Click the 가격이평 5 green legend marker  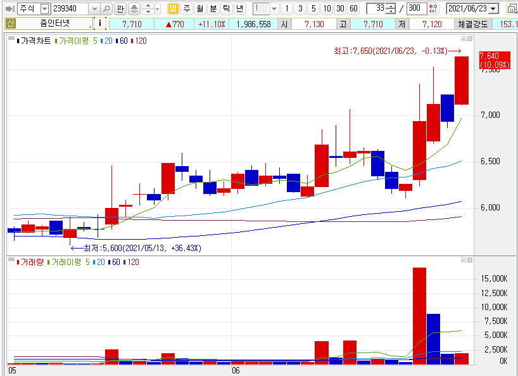(x=56, y=41)
